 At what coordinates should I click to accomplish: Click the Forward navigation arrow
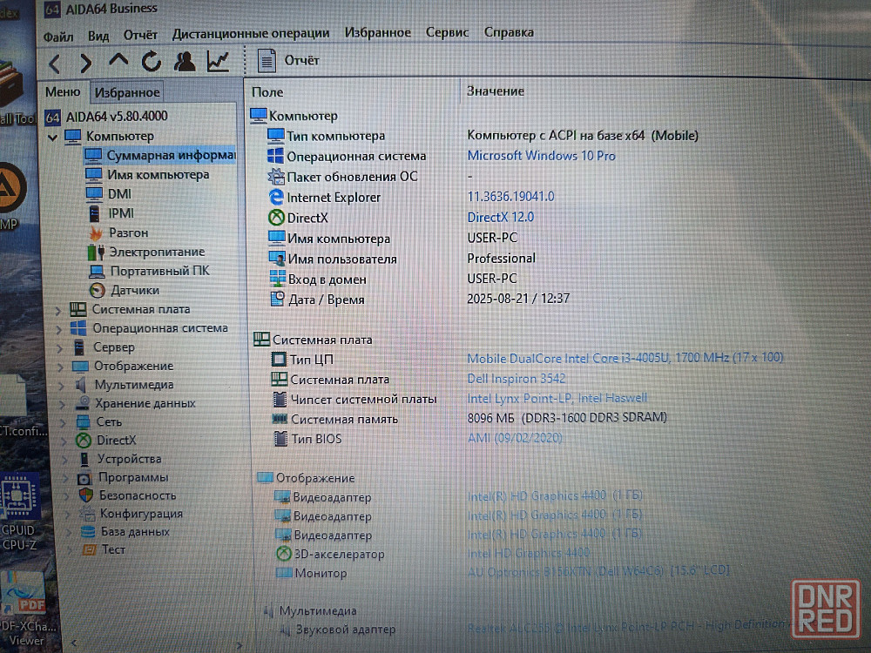point(85,63)
